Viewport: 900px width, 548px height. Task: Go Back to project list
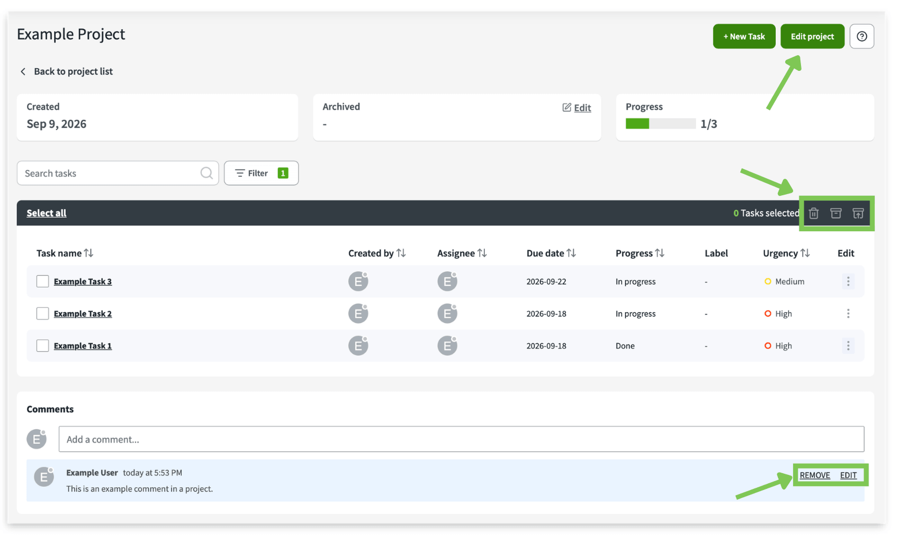point(73,71)
